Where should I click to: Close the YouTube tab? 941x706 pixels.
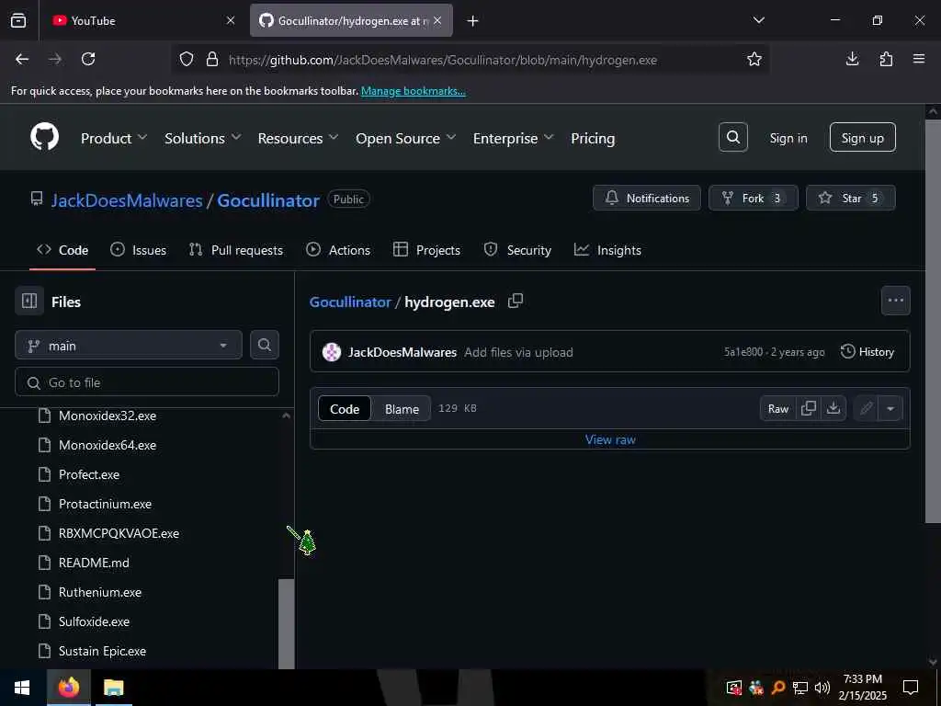coord(231,20)
